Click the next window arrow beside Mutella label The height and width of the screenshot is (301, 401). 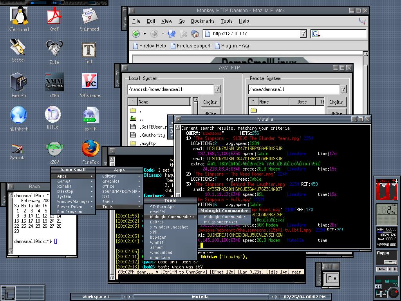[277, 297]
